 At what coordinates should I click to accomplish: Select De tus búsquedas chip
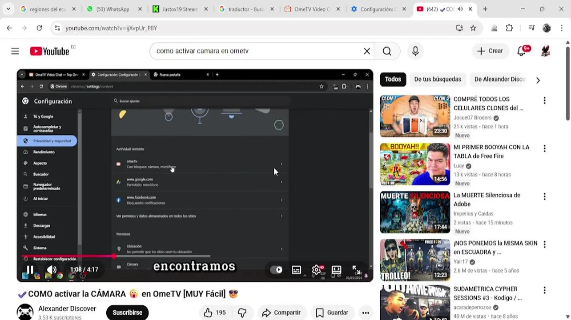pos(438,79)
